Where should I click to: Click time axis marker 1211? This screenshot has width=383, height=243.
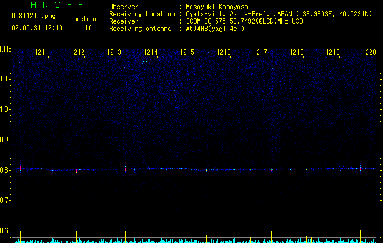pyautogui.click(x=41, y=52)
